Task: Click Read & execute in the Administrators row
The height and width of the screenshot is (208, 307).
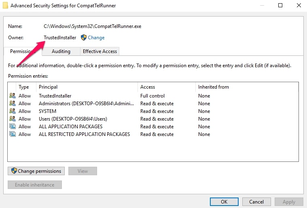Action: [x=157, y=104]
